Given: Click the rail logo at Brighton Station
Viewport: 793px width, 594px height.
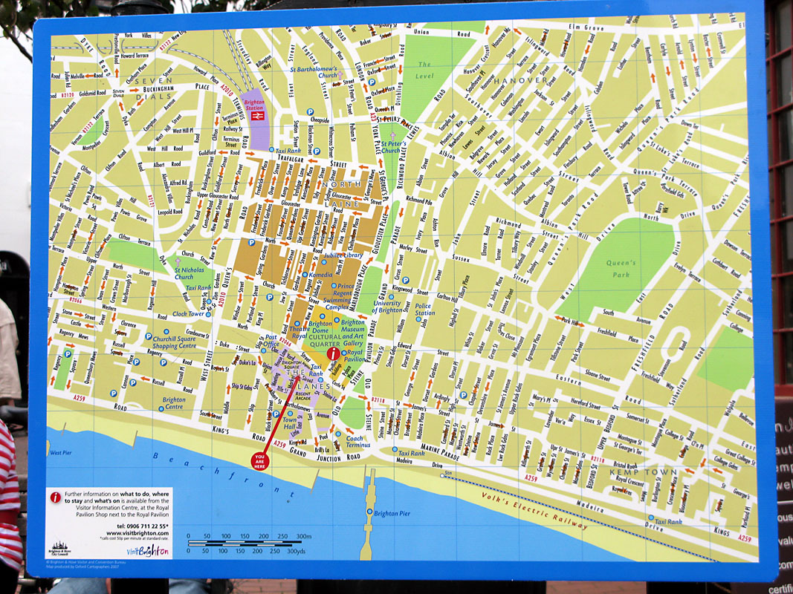Looking at the screenshot, I should tap(256, 116).
